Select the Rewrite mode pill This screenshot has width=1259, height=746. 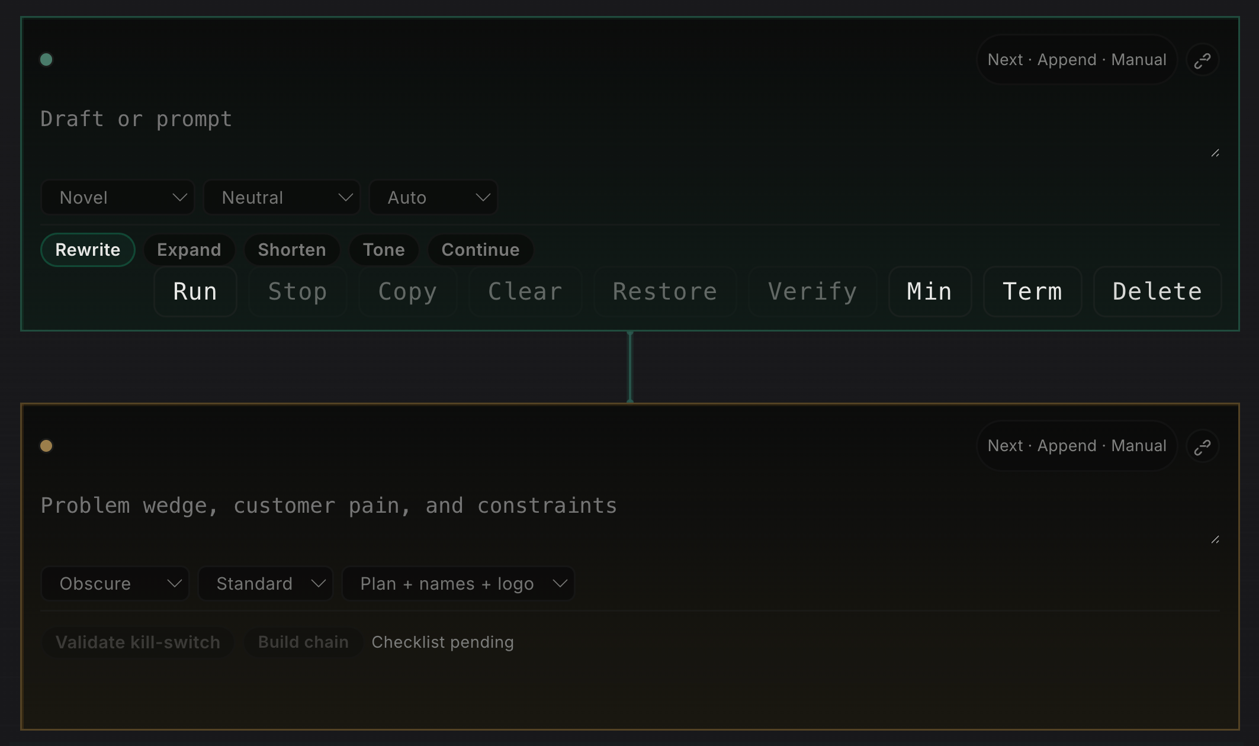(x=88, y=250)
